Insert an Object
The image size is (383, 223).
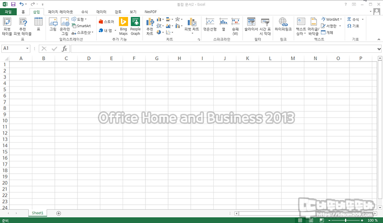(327, 32)
